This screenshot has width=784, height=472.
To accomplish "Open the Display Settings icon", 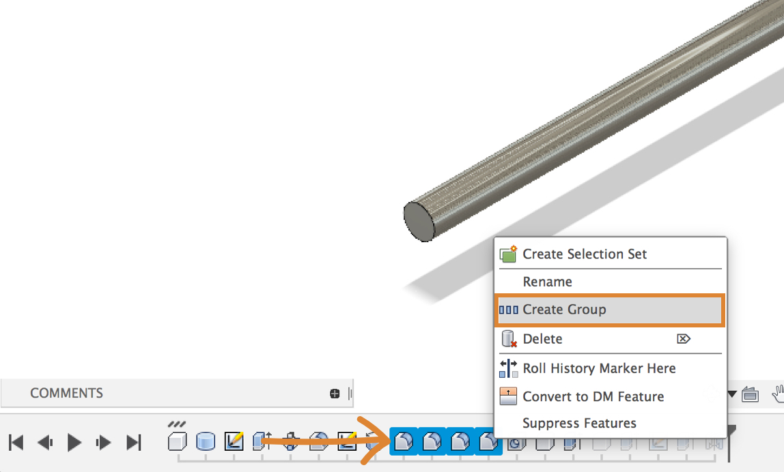I will point(750,394).
